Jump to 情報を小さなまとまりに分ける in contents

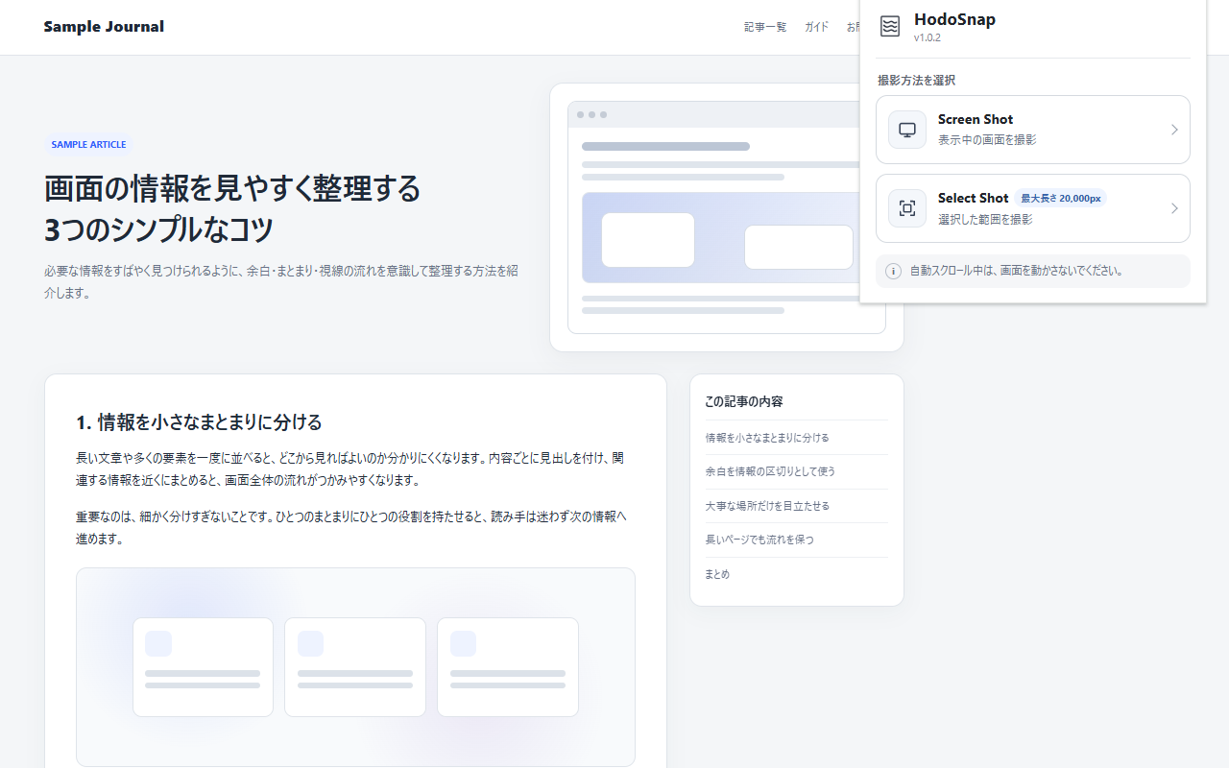(x=767, y=438)
